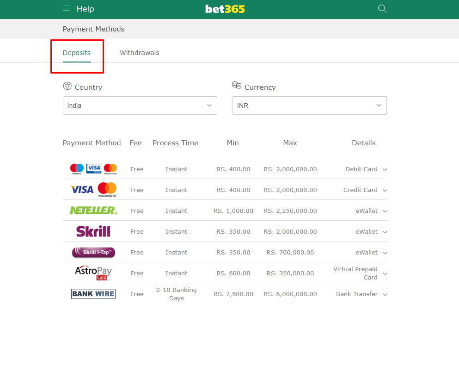The image size is (459, 391).
Task: Click the bet365 logo
Action: 225,9
